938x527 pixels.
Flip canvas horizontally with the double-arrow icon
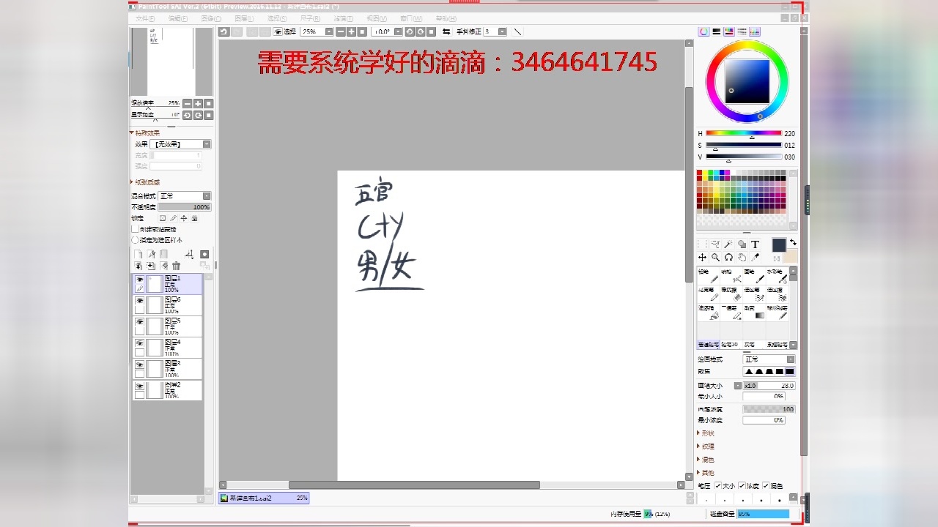click(x=446, y=31)
